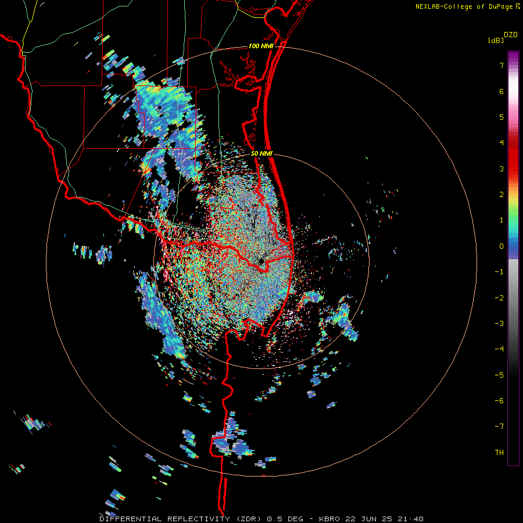The width and height of the screenshot is (523, 523).
Task: Click the -2 value on color scale
Action: click(499, 298)
